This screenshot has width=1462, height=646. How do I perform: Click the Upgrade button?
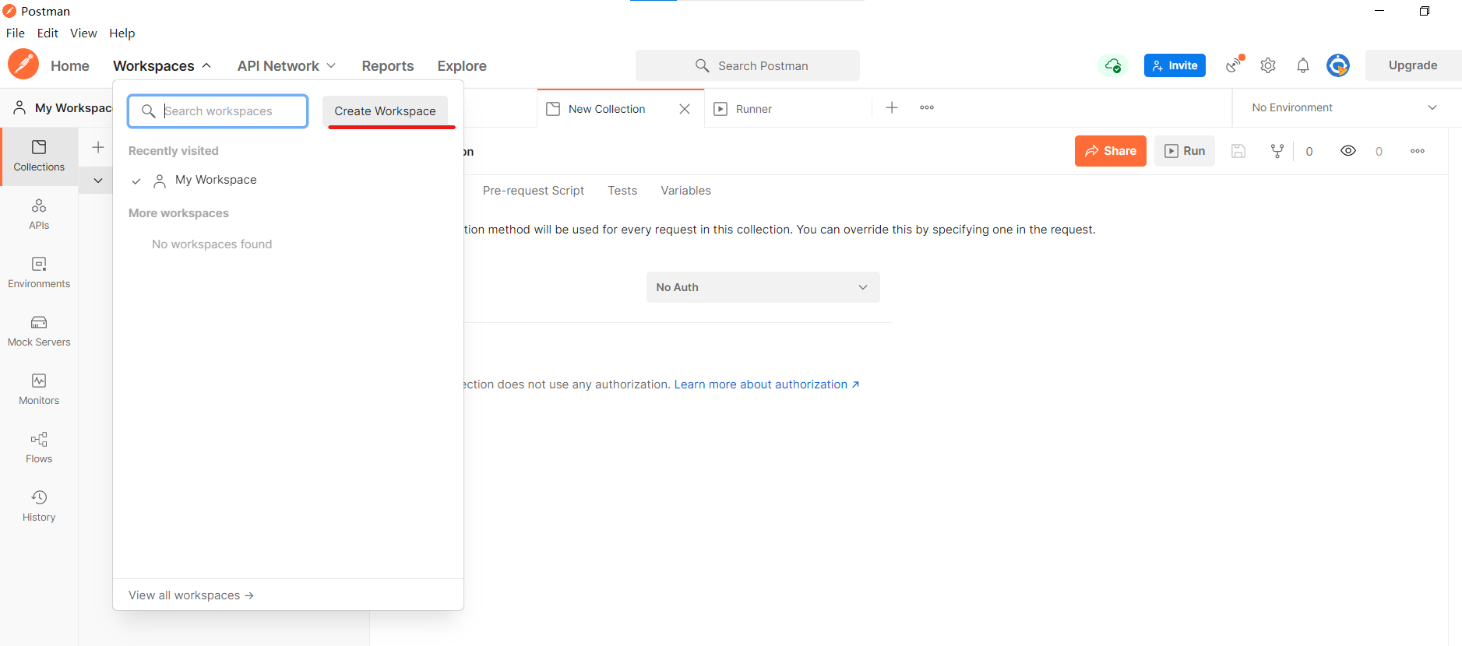tap(1413, 65)
